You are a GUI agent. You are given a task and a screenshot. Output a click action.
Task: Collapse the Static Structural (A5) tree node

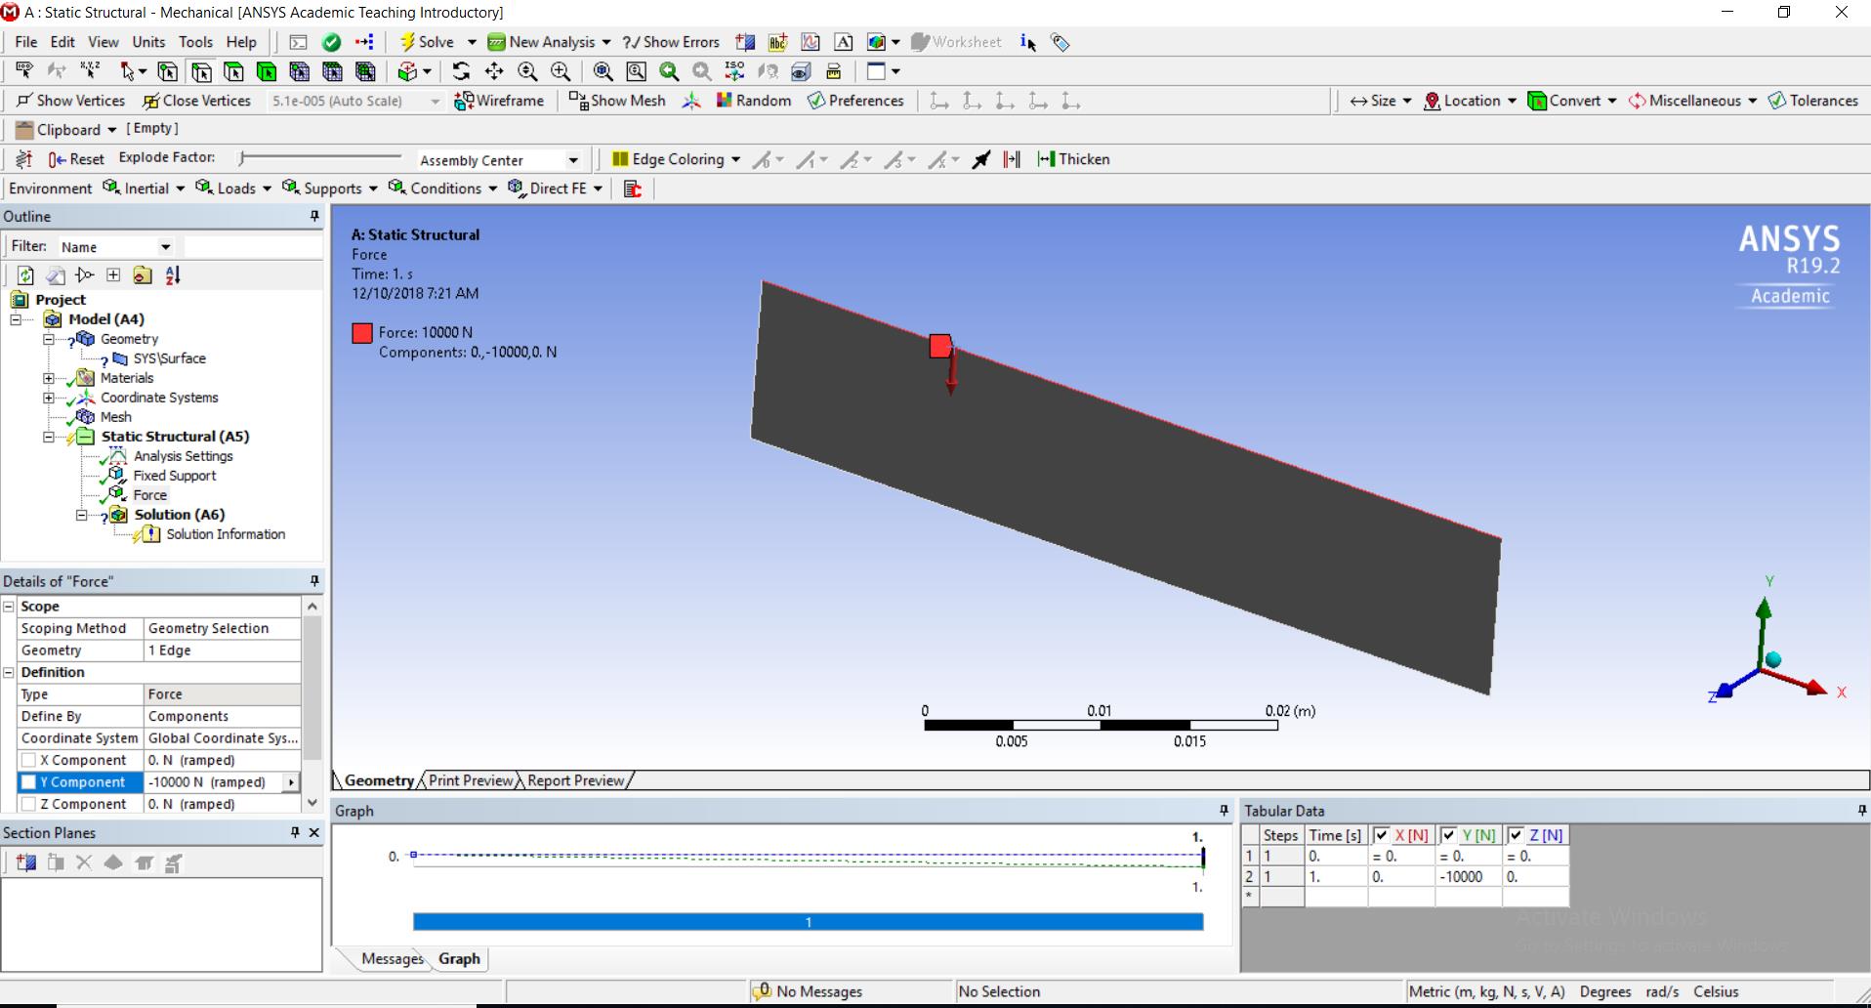coord(48,437)
